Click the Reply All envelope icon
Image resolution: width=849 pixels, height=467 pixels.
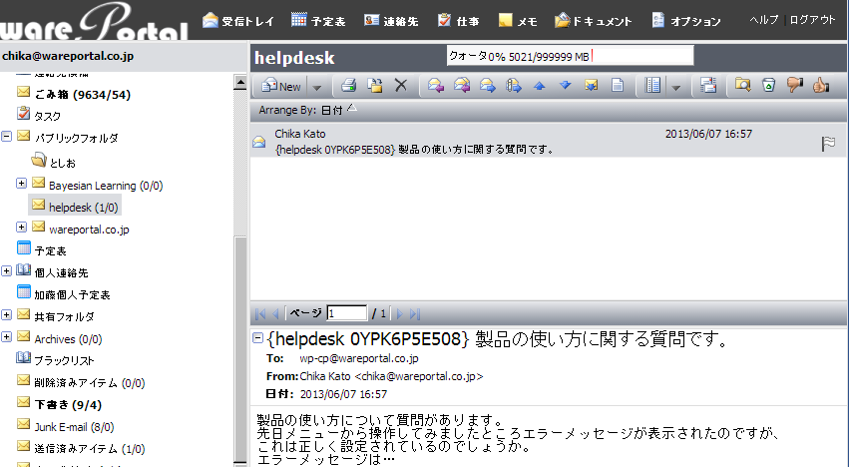462,85
